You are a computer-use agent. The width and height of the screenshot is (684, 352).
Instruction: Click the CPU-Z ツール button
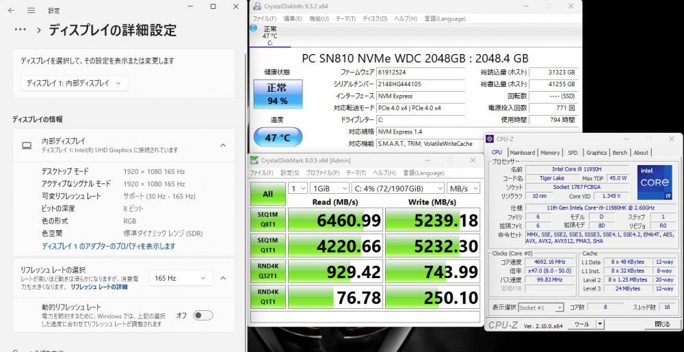tap(581, 324)
